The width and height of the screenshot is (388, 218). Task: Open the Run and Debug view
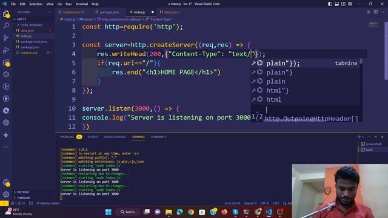point(6,50)
